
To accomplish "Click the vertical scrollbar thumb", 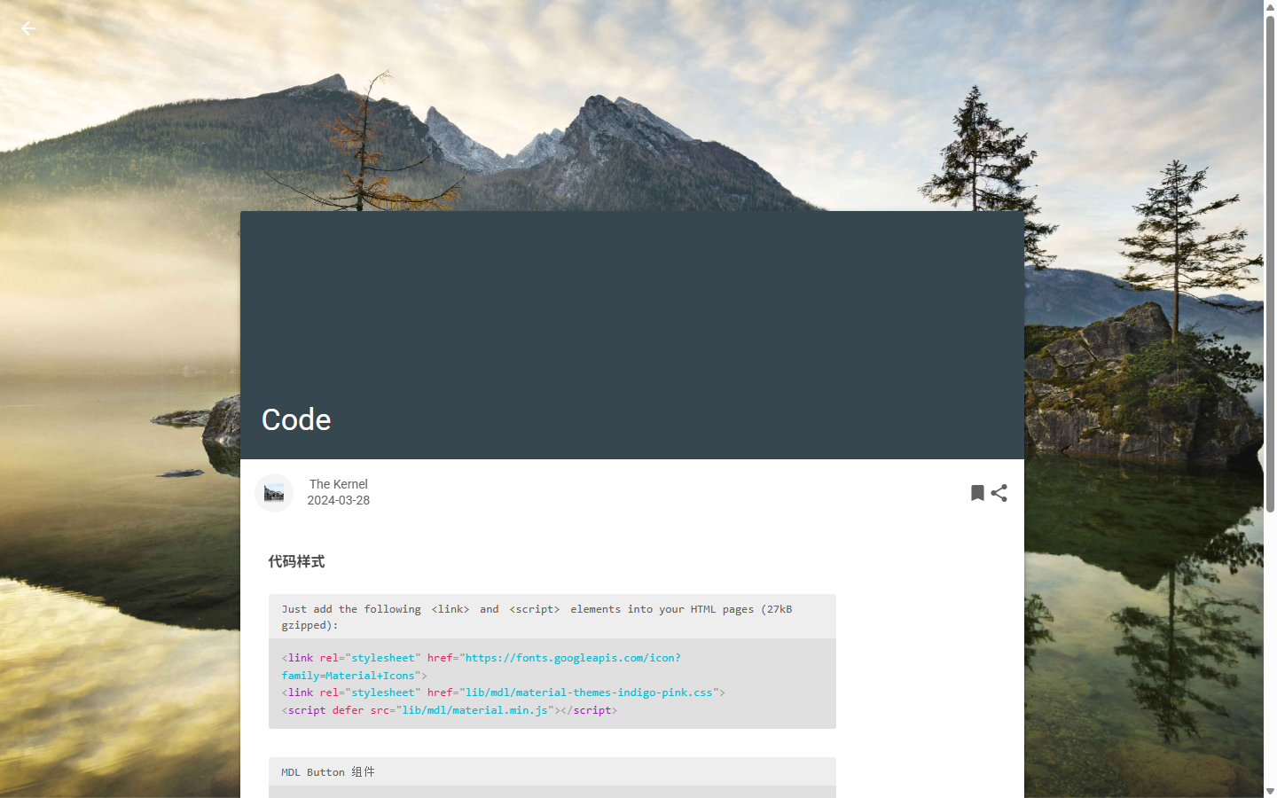I will click(x=1270, y=263).
